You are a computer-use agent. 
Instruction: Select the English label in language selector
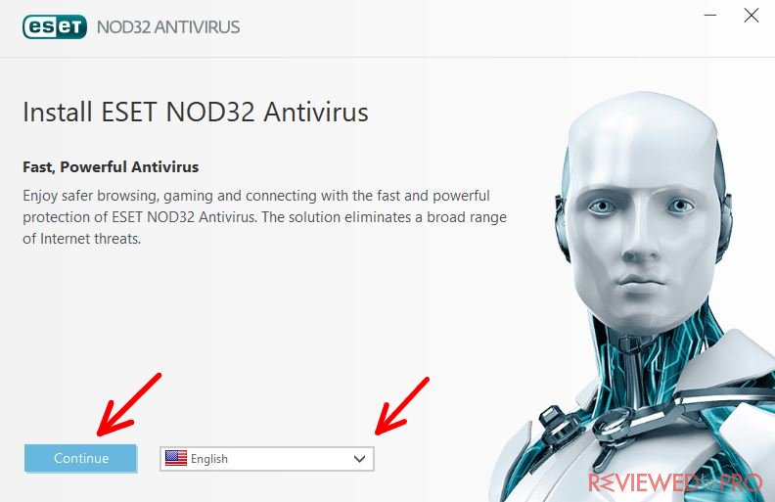pos(209,459)
